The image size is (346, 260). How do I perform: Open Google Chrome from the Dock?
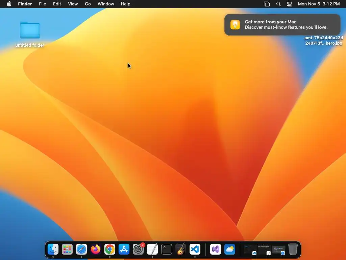coord(110,249)
